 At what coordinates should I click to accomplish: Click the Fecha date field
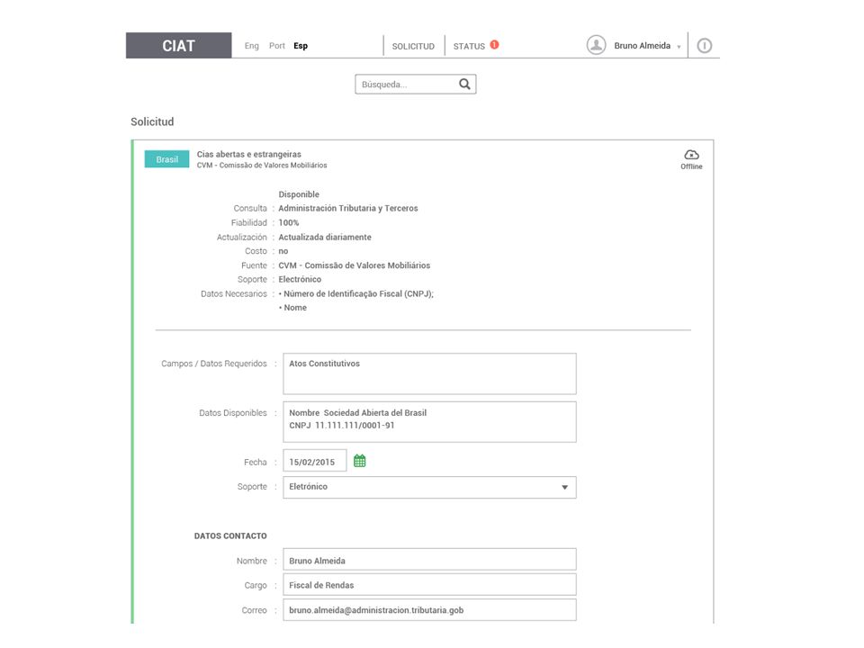click(x=315, y=461)
